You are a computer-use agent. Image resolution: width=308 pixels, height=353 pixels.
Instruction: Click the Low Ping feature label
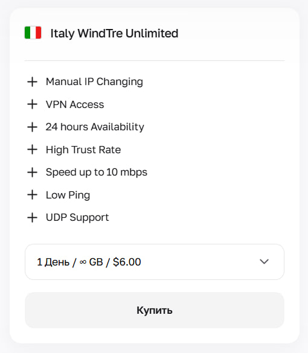click(x=68, y=195)
